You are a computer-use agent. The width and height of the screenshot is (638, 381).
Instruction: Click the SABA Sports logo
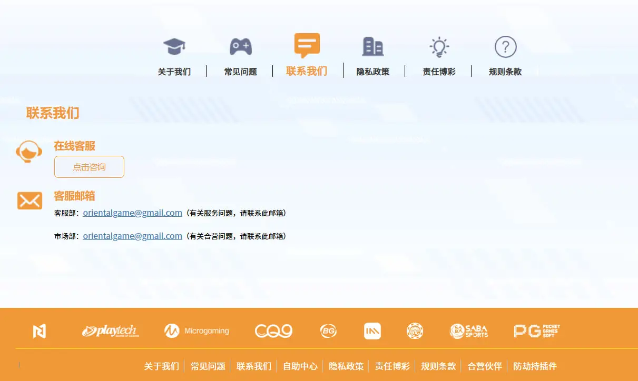point(469,331)
